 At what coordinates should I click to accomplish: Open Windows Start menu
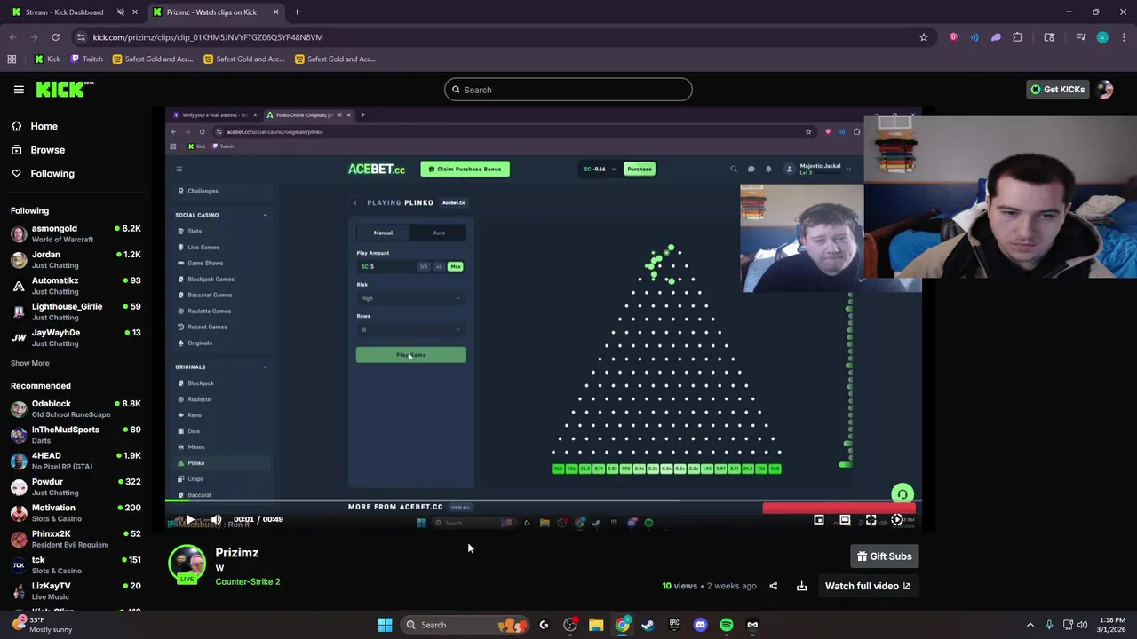(x=385, y=625)
